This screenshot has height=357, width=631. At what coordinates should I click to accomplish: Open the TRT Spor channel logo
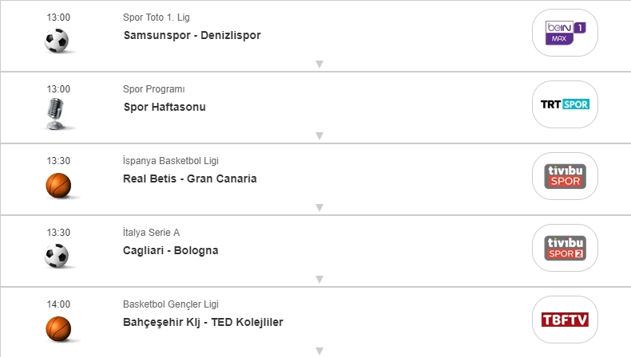[x=565, y=104]
